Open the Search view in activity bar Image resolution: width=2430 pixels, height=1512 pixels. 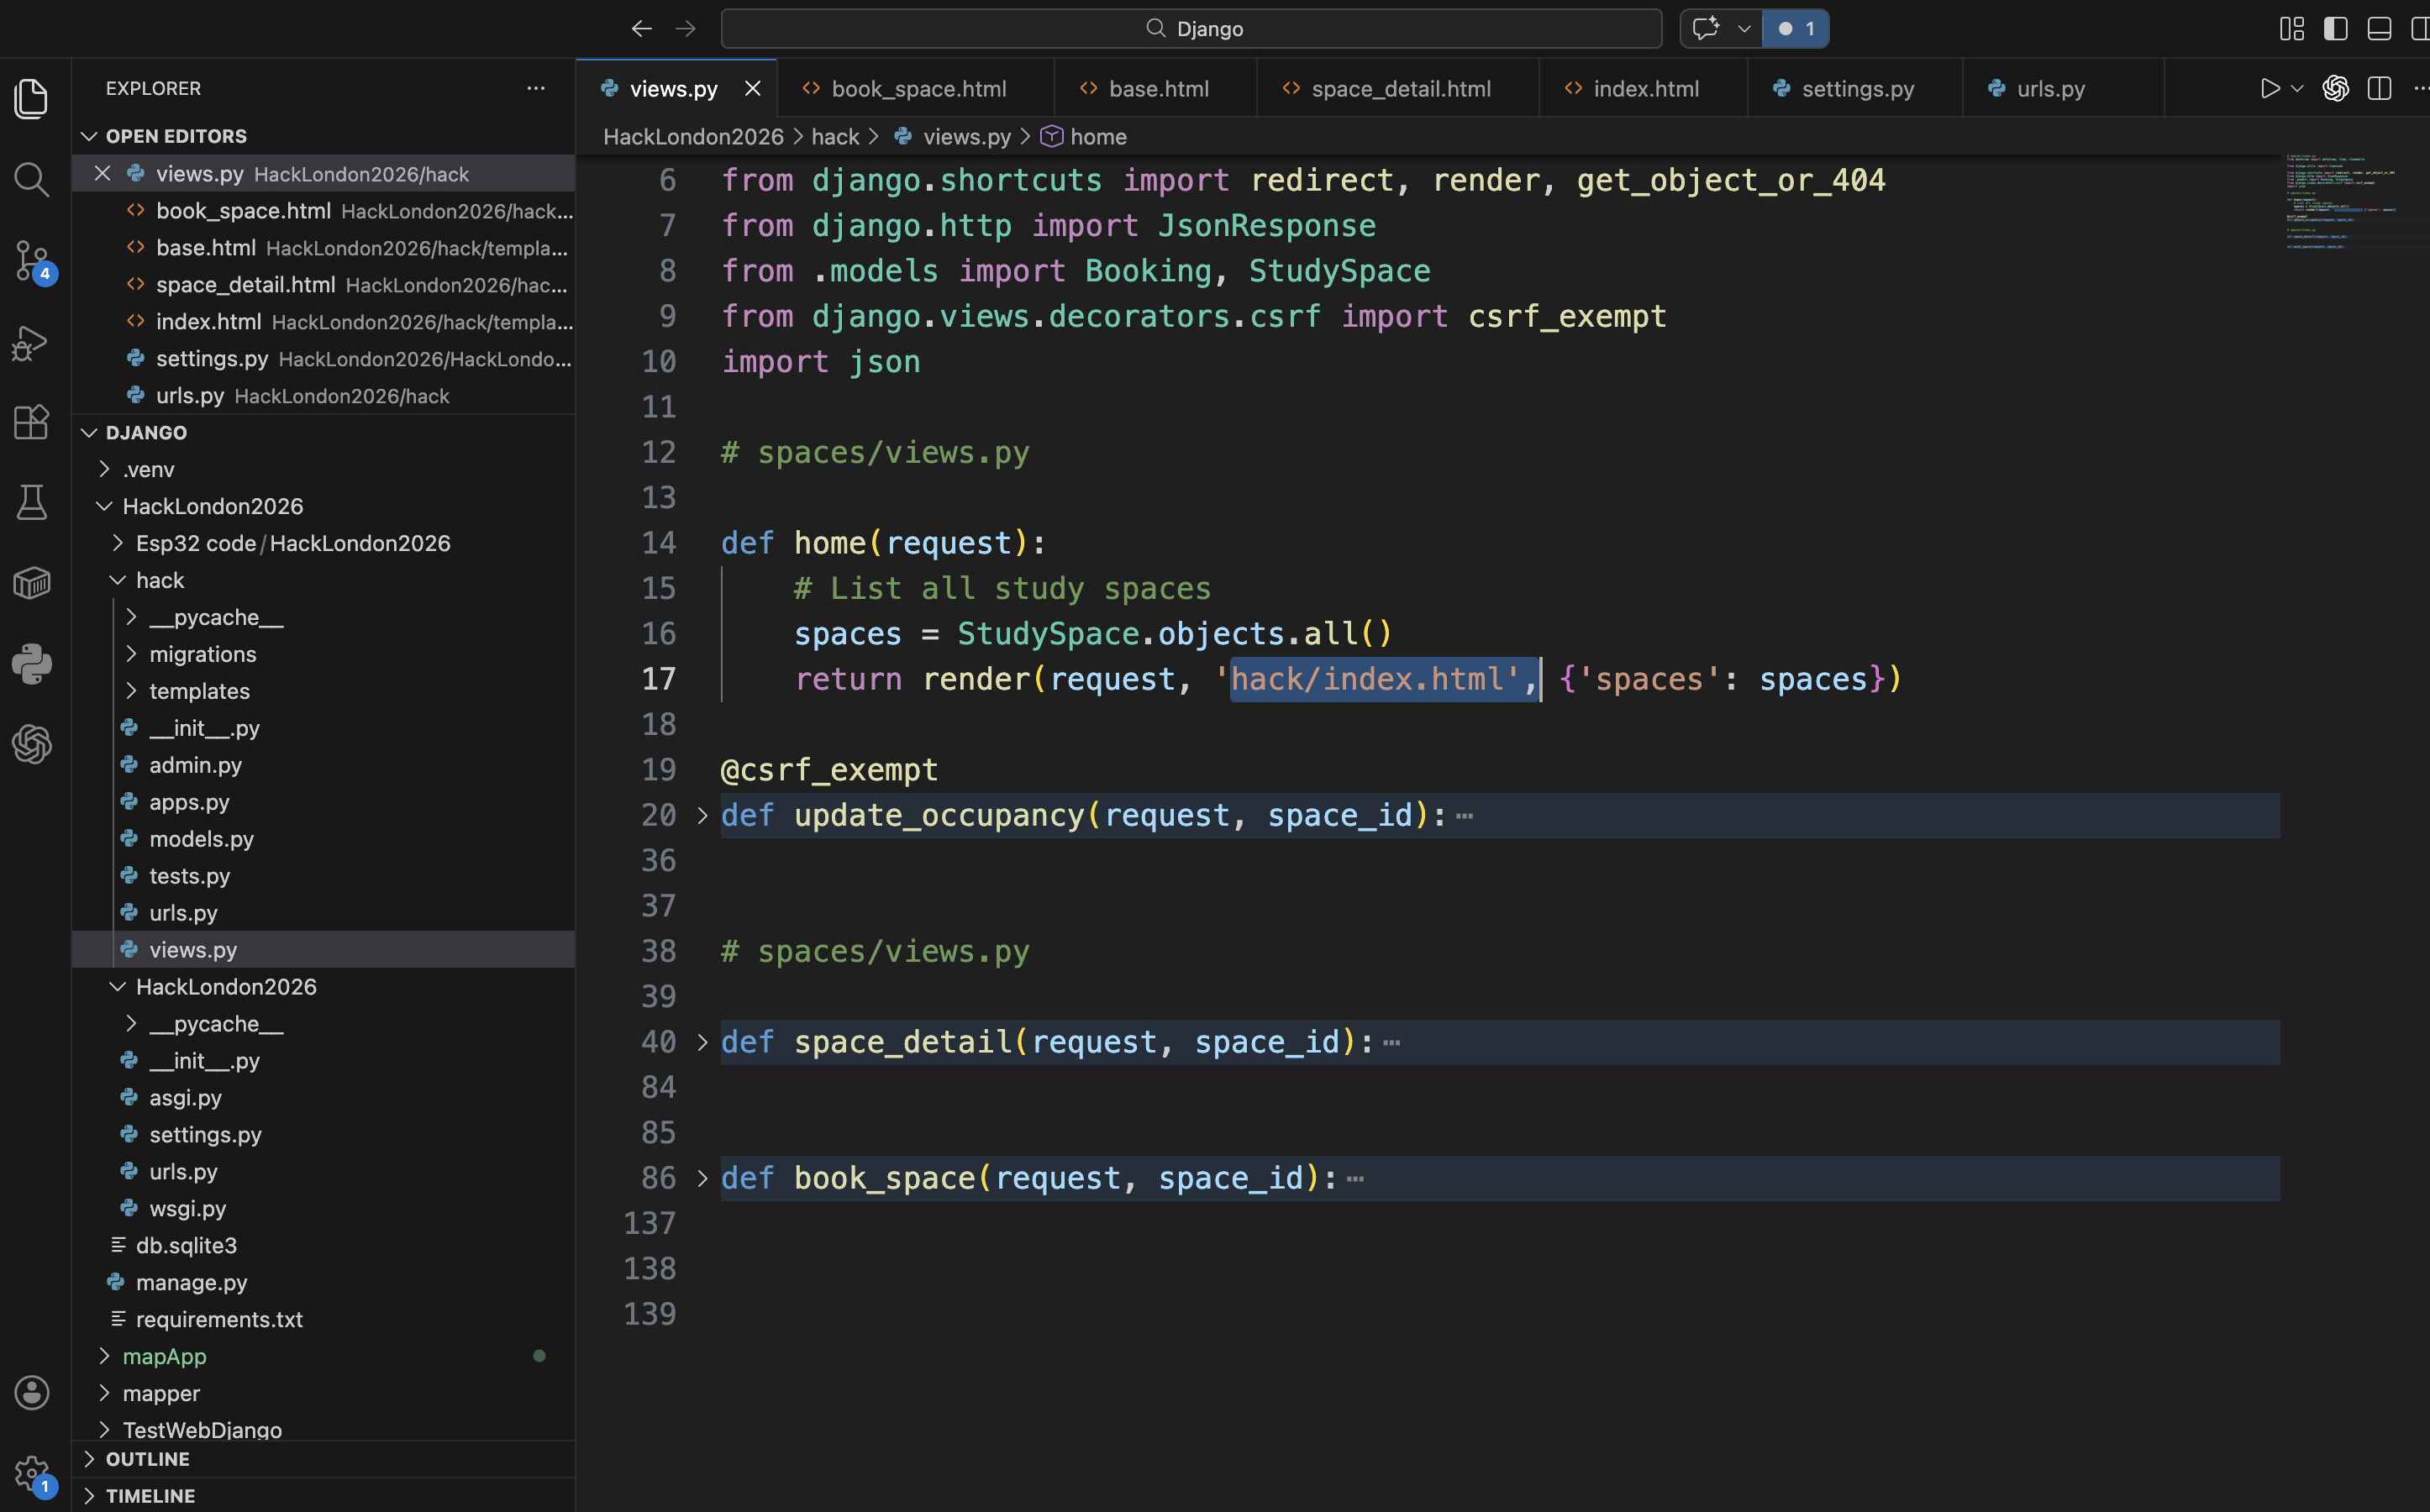(x=31, y=180)
